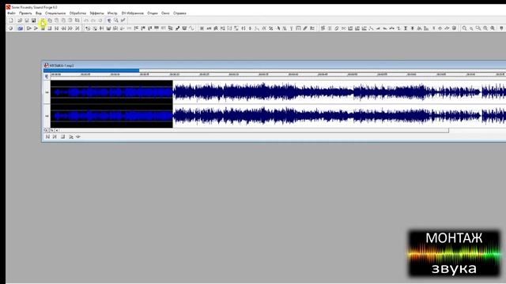Create a new file with the New icon
This screenshot has height=284, width=506.
(11, 21)
